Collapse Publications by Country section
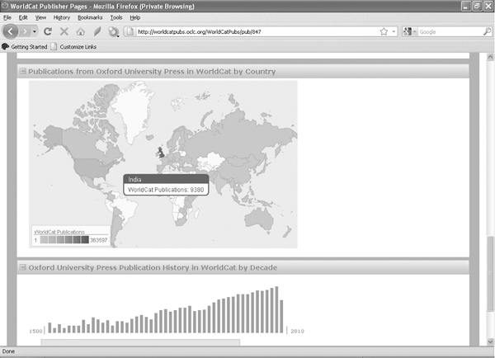Viewport: 495px width, 358px height. [22, 72]
